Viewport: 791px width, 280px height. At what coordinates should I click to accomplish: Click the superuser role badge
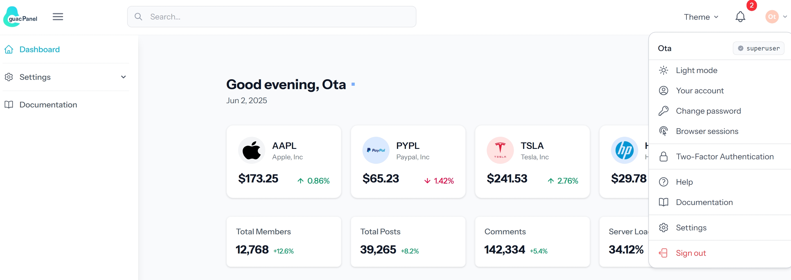pos(759,48)
